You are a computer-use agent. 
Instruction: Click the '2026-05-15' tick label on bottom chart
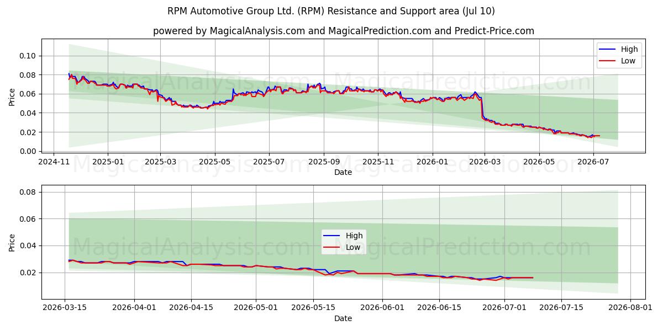pos(313,308)
